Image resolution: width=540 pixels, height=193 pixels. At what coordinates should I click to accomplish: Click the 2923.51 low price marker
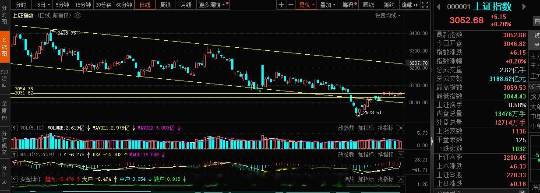click(x=372, y=112)
